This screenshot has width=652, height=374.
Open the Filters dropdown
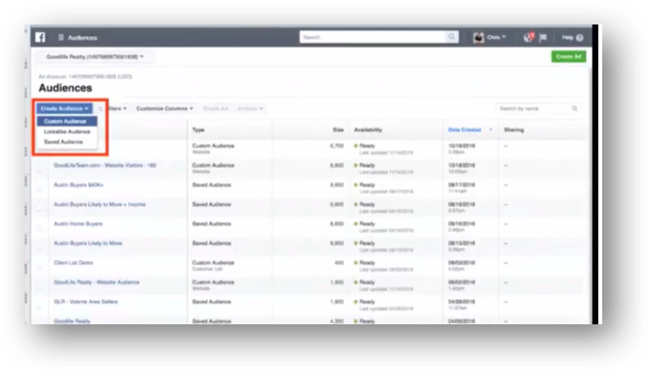117,109
